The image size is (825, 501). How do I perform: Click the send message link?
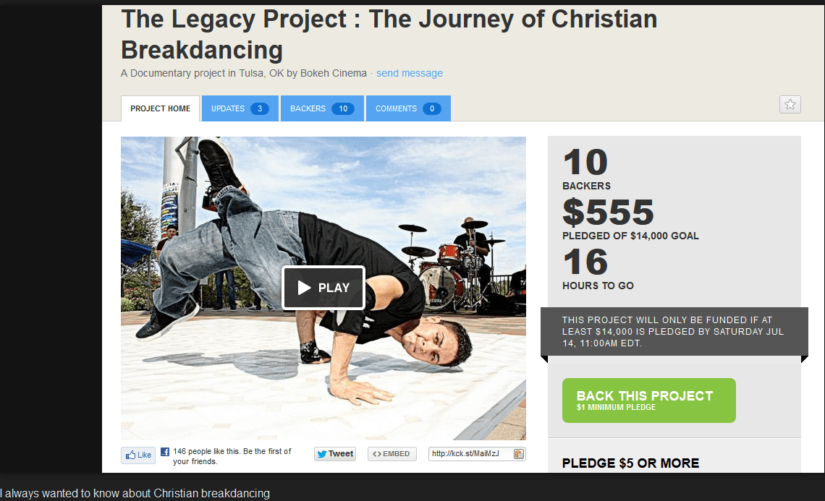tap(410, 73)
